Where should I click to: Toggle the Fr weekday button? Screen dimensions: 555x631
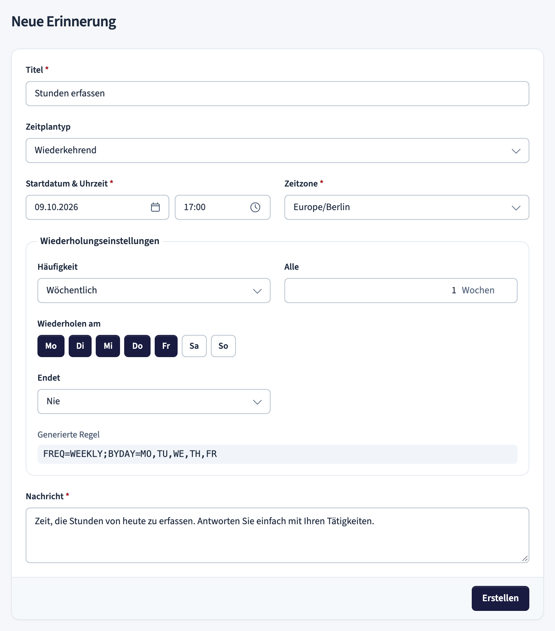[166, 346]
